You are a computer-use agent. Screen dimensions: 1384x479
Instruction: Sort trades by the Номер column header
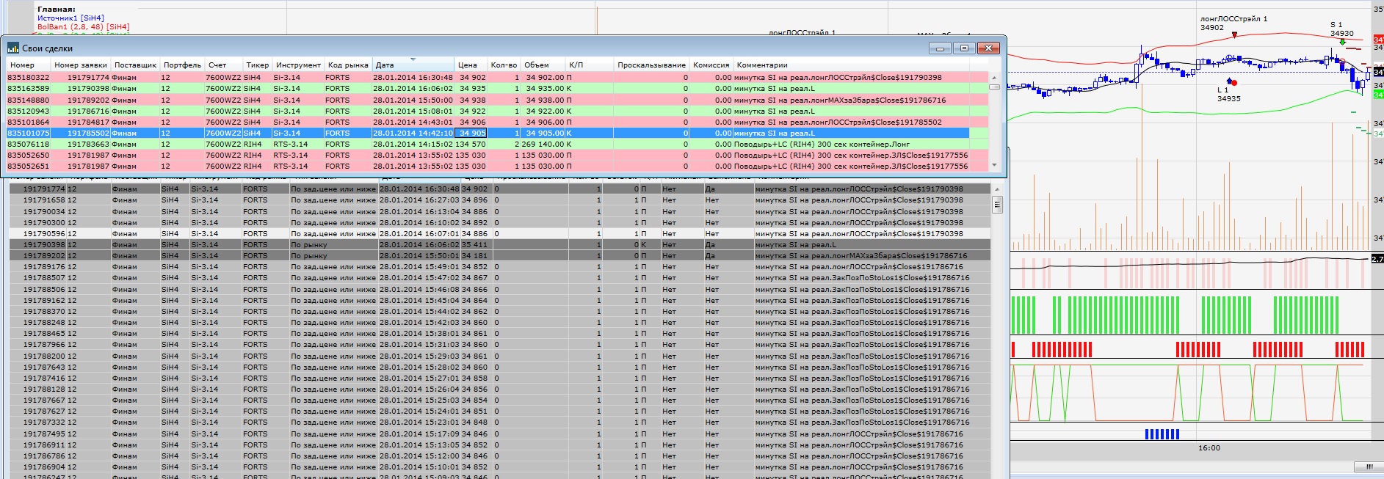point(28,65)
